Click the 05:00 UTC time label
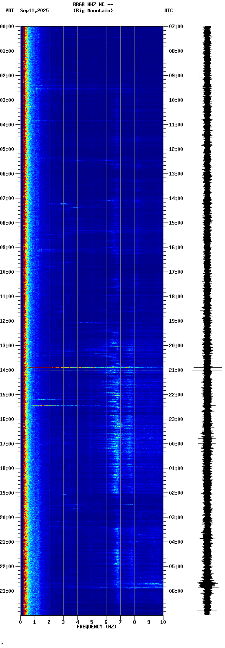Image resolution: width=225 pixels, height=648 pixels. [176, 567]
